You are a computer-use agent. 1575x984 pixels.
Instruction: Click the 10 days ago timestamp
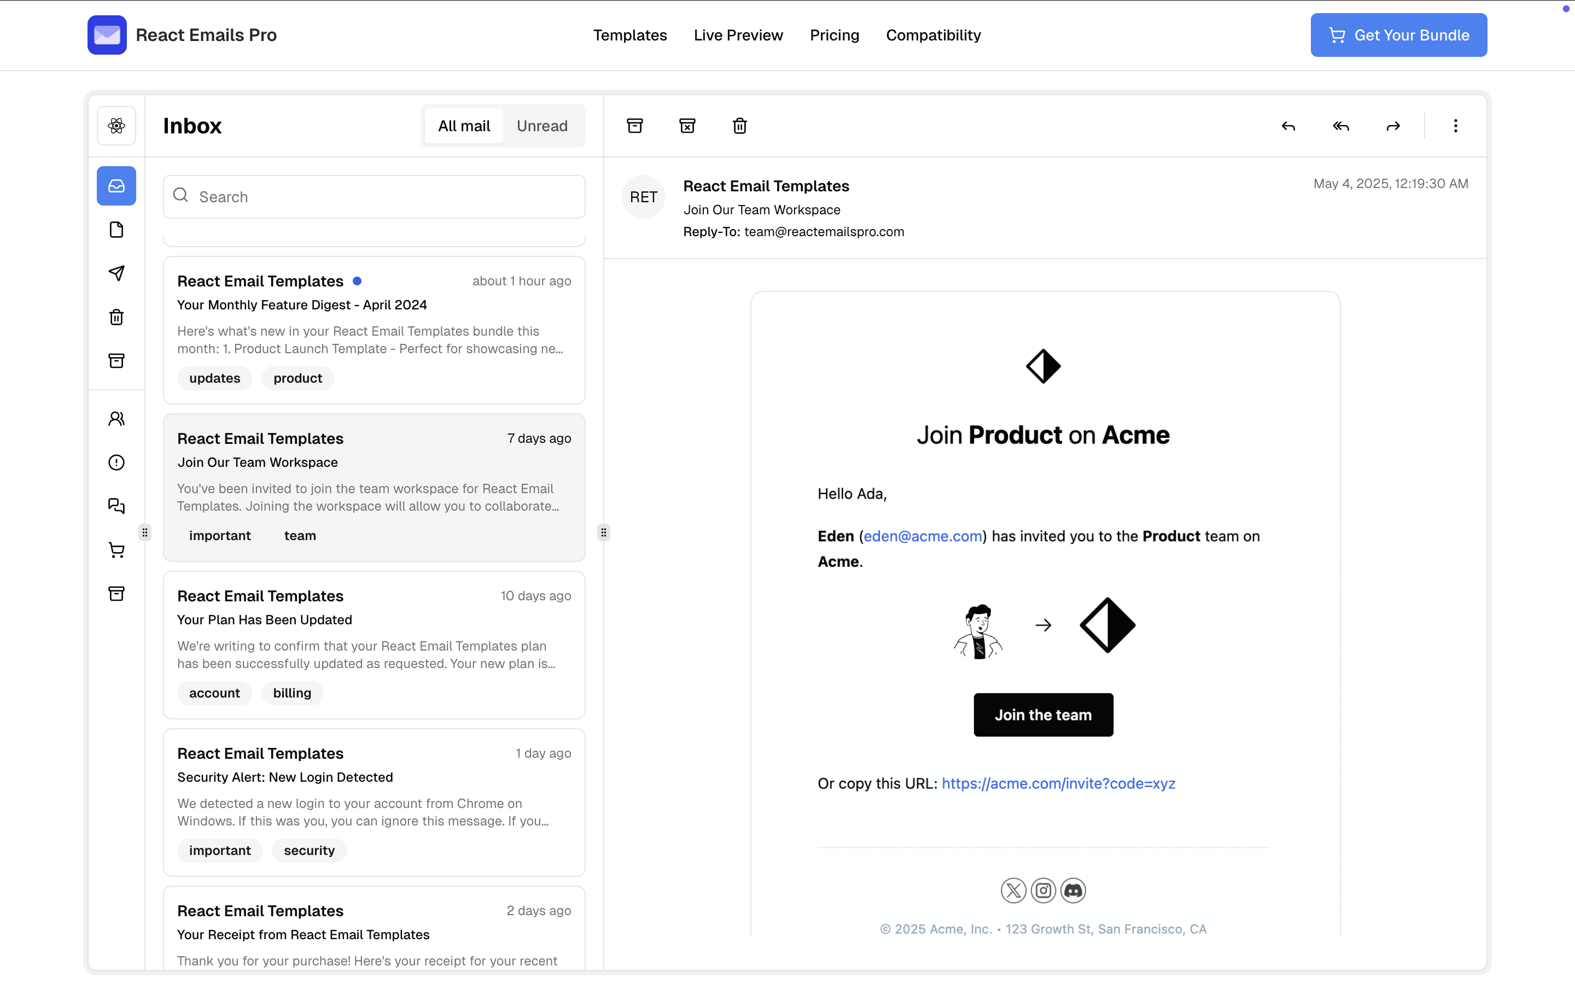pos(535,596)
